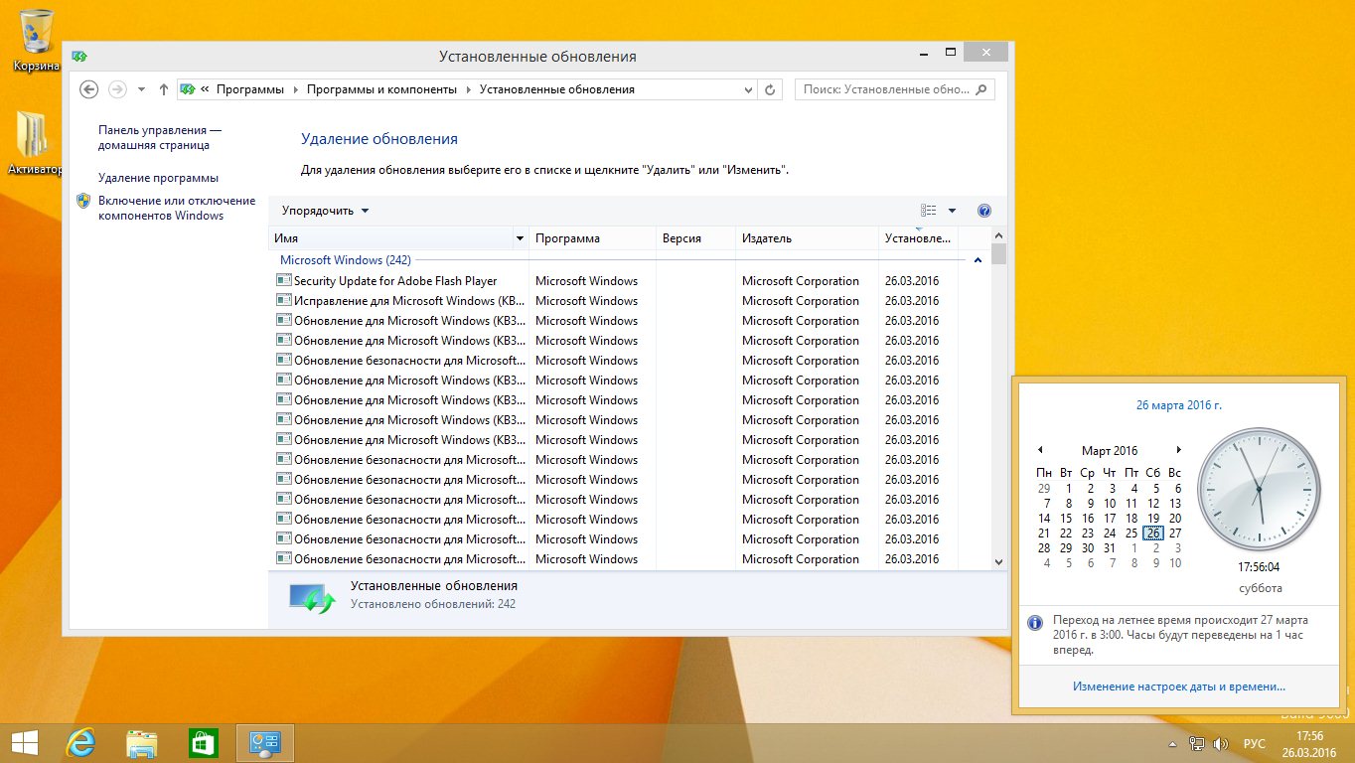Click icon of Security Update for Adobe Flash row
1355x763 pixels.
pos(283,281)
